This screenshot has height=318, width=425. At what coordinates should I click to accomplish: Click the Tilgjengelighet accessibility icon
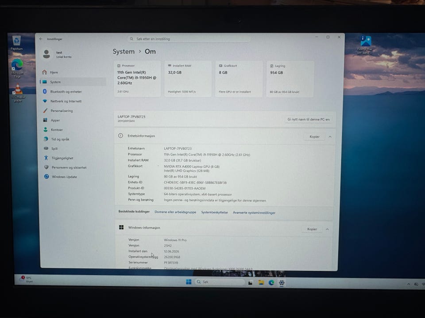tap(46, 158)
